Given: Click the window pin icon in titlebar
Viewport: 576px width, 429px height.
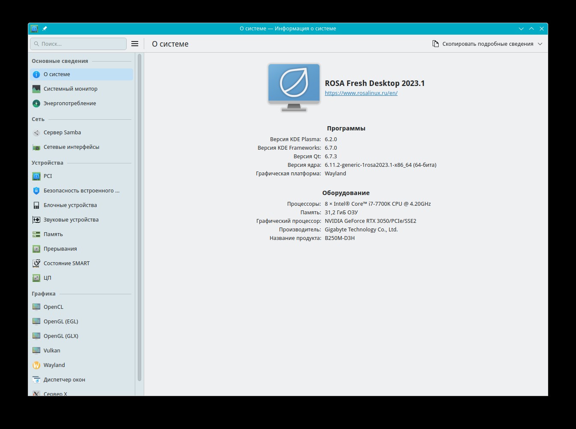Looking at the screenshot, I should tap(45, 29).
